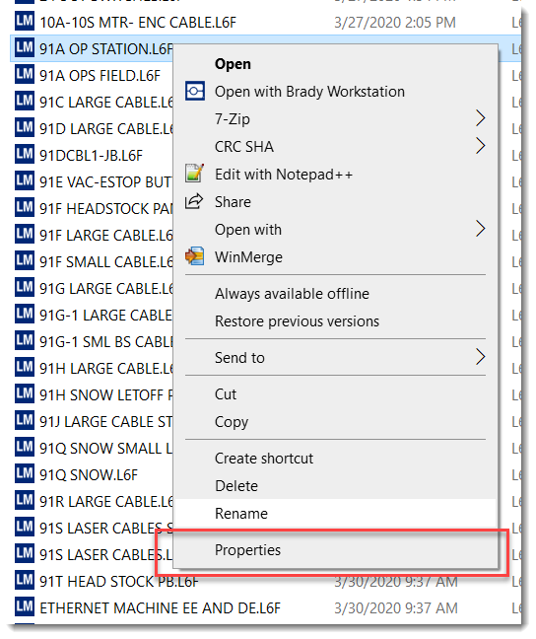The height and width of the screenshot is (639, 536).
Task: Choose Open in the context menu
Action: pos(233,64)
